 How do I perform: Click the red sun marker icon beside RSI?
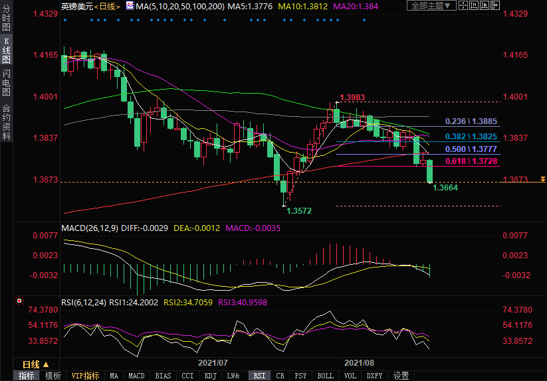18,301
